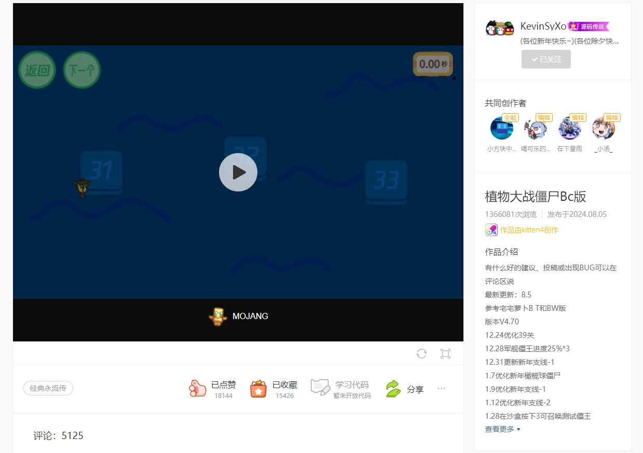Viewport: 643px width, 453px height.
Task: Click the green 下一个 round button
Action: 82,70
